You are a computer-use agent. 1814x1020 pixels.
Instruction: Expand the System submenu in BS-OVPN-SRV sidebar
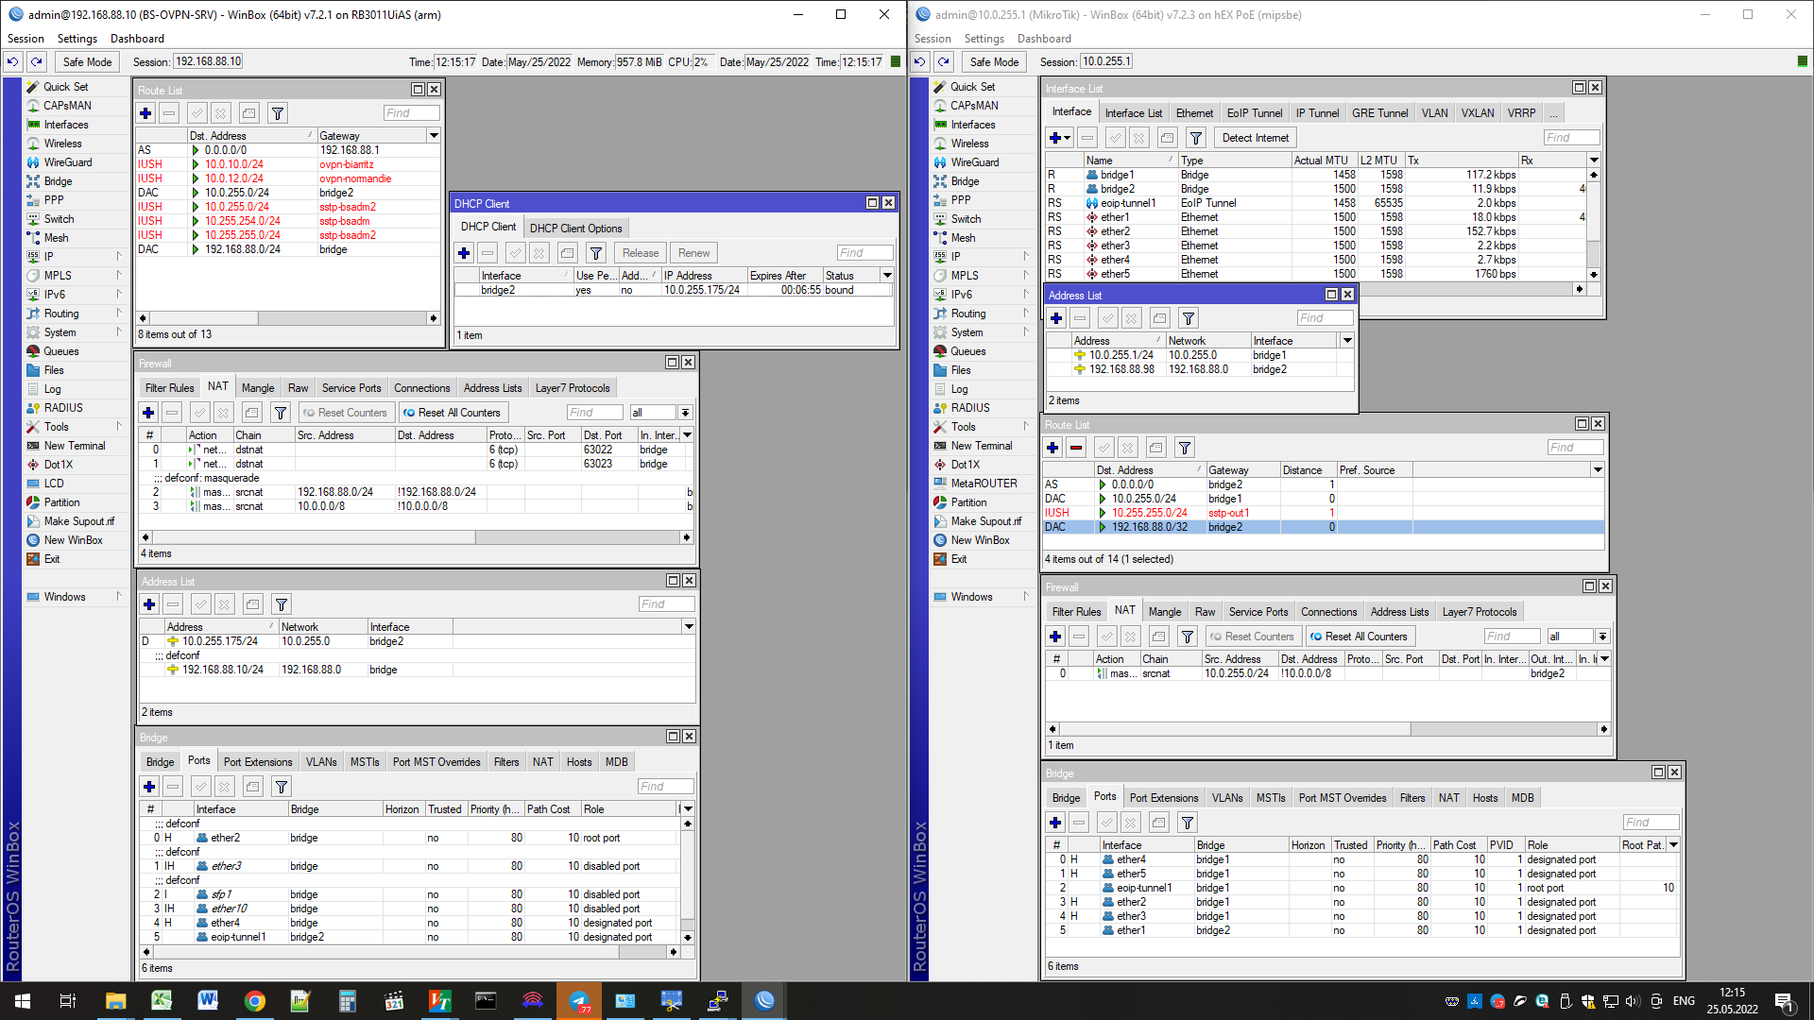tap(119, 332)
